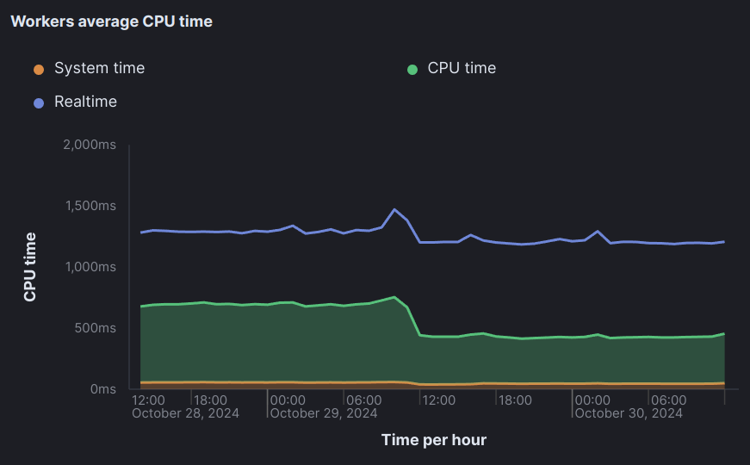
Task: Click the 18:00 tick above October 28, 2024
Action: point(210,400)
